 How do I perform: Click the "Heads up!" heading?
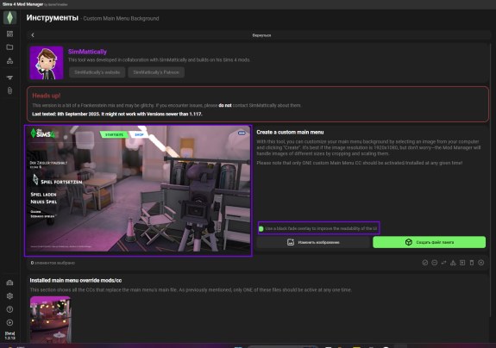47,96
